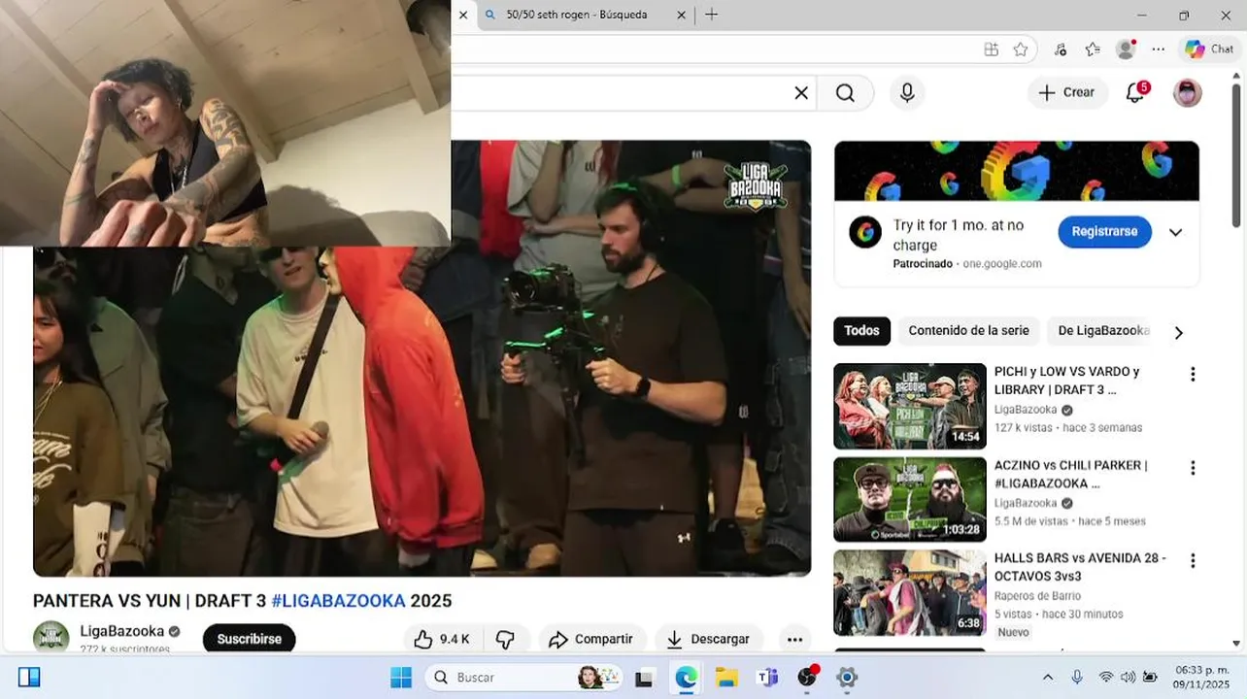Image resolution: width=1247 pixels, height=699 pixels.
Task: Open ACZINO vs CHILI PARKER thumbnail
Action: pos(910,499)
